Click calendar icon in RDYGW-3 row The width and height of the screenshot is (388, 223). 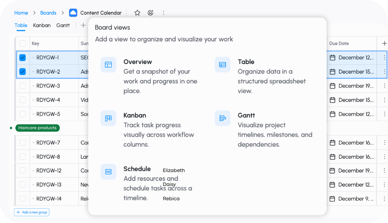(x=332, y=86)
